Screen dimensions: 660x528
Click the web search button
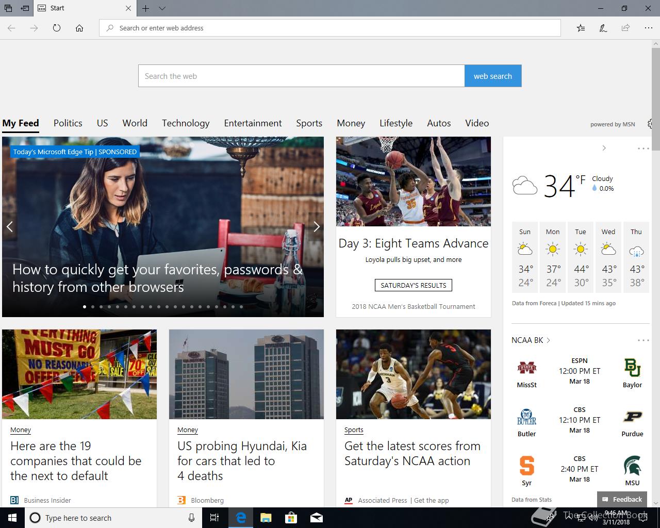click(x=493, y=76)
